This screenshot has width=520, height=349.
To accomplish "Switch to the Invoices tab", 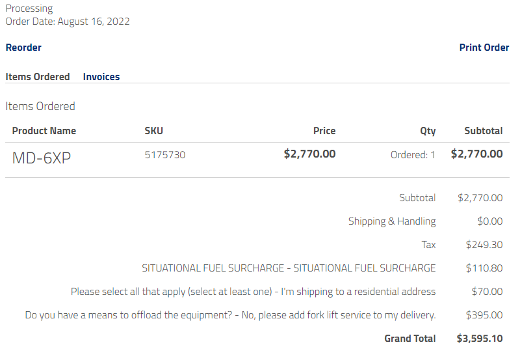I will [x=101, y=77].
